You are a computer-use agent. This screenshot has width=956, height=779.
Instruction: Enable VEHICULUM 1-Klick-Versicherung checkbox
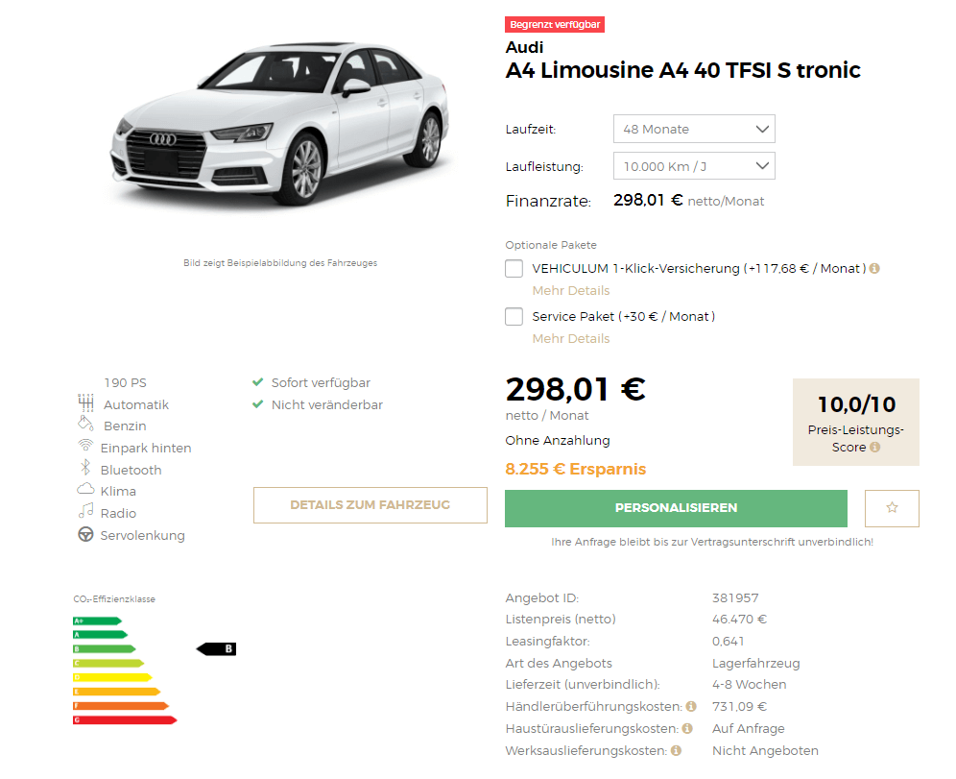click(514, 268)
